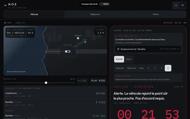The image size is (190, 119).
Task: Click the NOE car logo icon
Action: [x=5, y=5]
